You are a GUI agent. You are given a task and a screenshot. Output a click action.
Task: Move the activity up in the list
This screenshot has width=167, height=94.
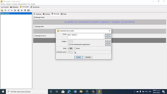pyautogui.click(x=9, y=10)
